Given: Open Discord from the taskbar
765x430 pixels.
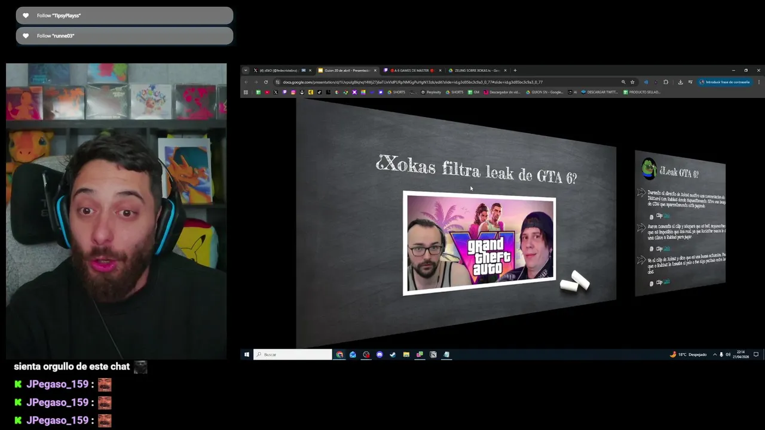Looking at the screenshot, I should click(x=380, y=355).
